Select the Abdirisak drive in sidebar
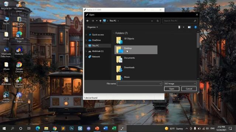 [98, 51]
